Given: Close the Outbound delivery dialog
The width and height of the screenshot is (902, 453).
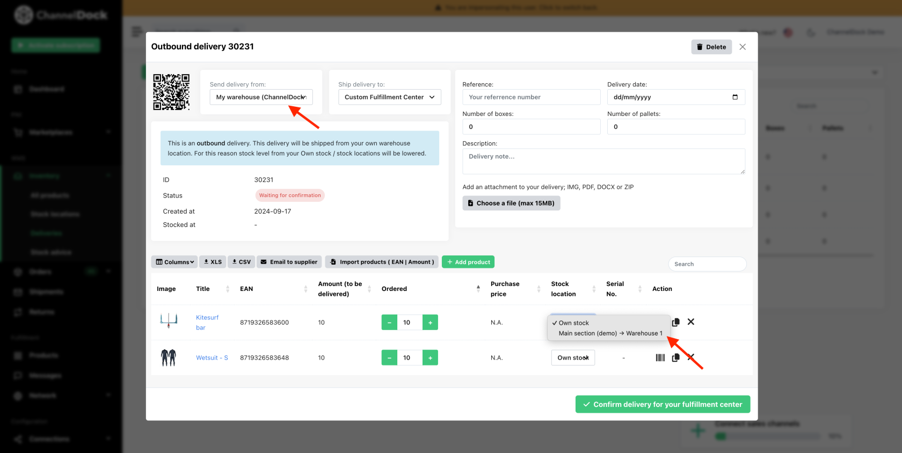Looking at the screenshot, I should point(743,47).
